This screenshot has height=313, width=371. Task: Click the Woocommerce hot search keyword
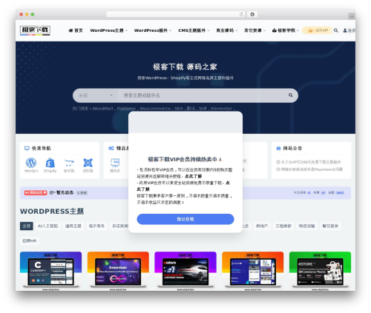coord(155,109)
